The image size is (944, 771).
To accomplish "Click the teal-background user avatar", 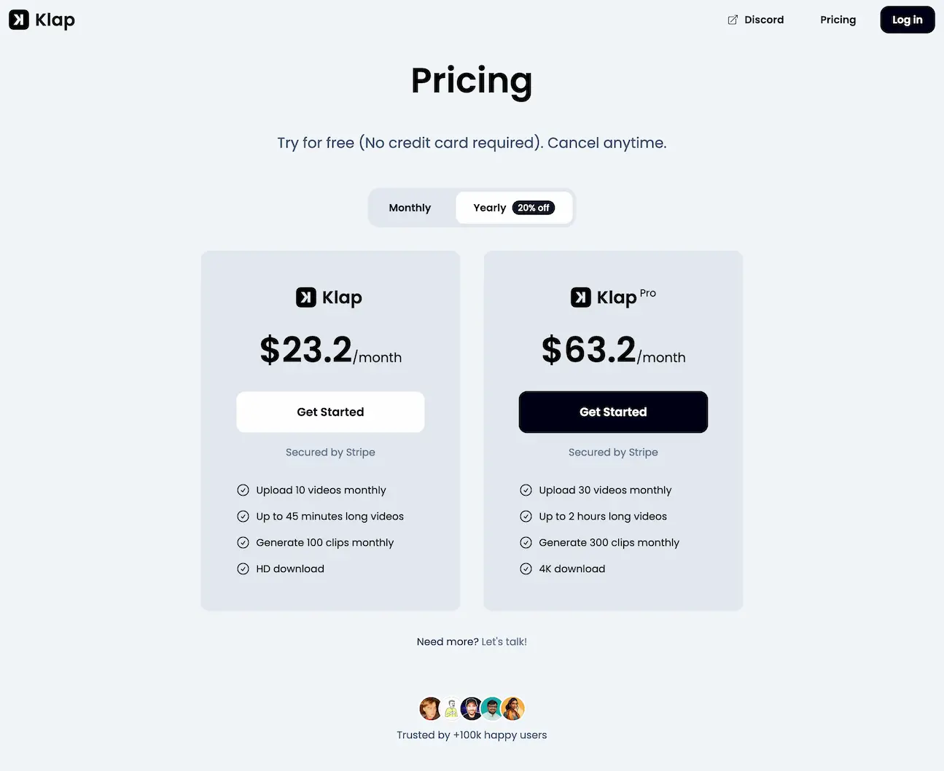I will 492,708.
